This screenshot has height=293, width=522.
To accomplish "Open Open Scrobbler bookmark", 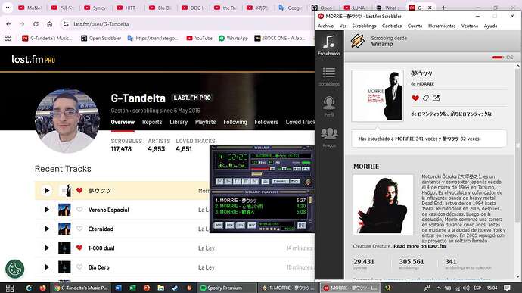I will click(x=101, y=39).
